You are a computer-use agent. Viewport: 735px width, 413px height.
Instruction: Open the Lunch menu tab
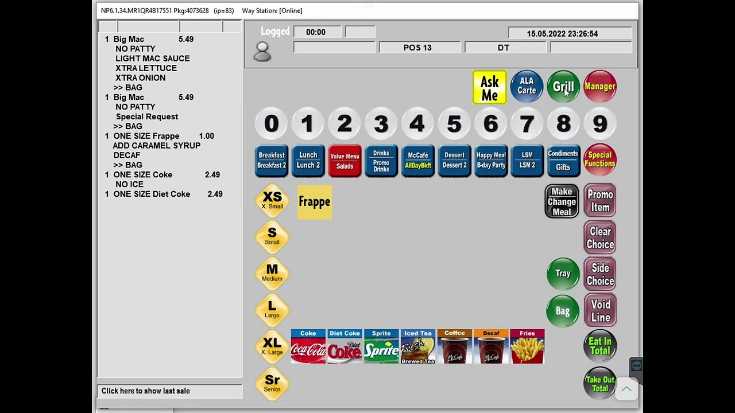308,161
